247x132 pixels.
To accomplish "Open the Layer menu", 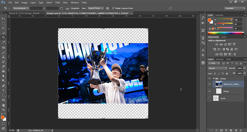I will [33, 3].
